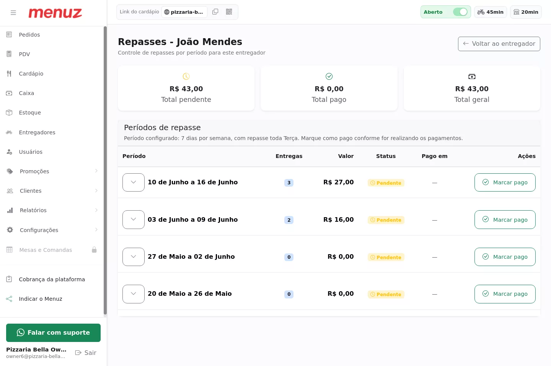
Task: Click the Indicar o Menuz share icon
Action: point(9,299)
